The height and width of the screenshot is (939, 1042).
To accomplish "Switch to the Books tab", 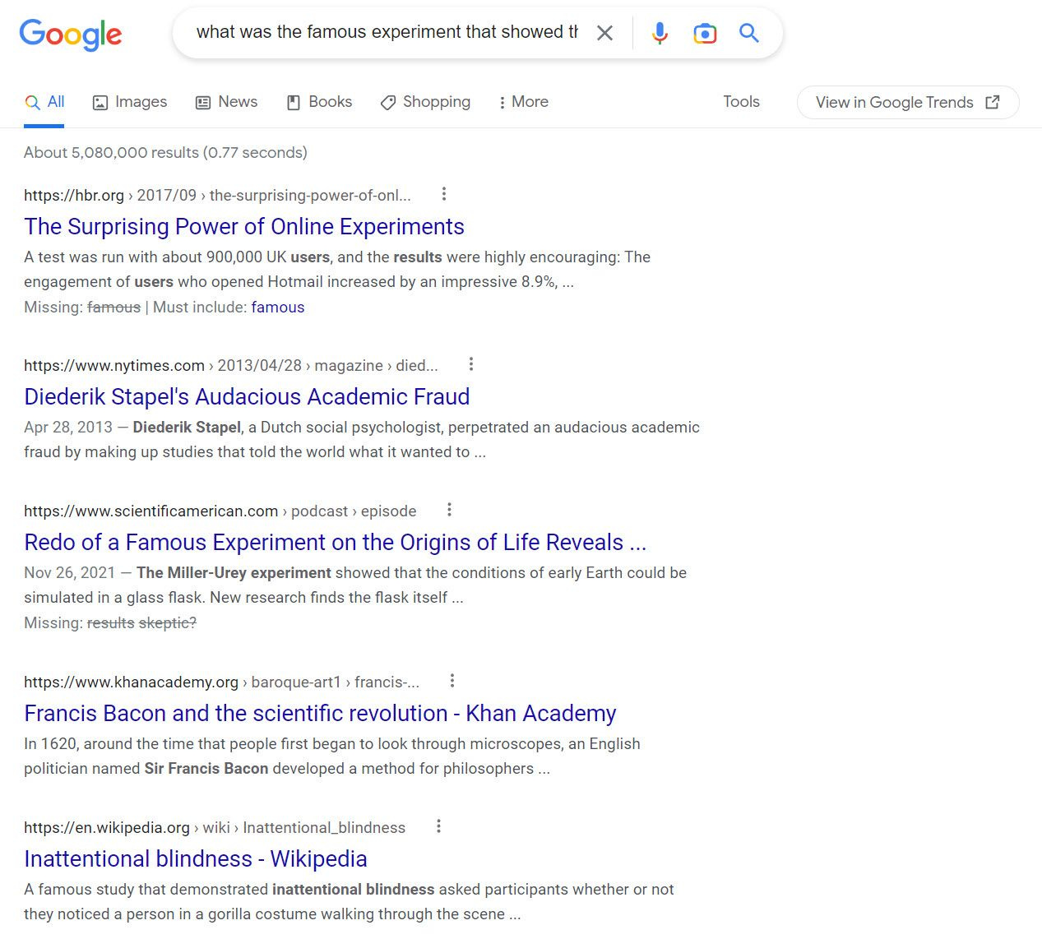I will click(x=319, y=102).
